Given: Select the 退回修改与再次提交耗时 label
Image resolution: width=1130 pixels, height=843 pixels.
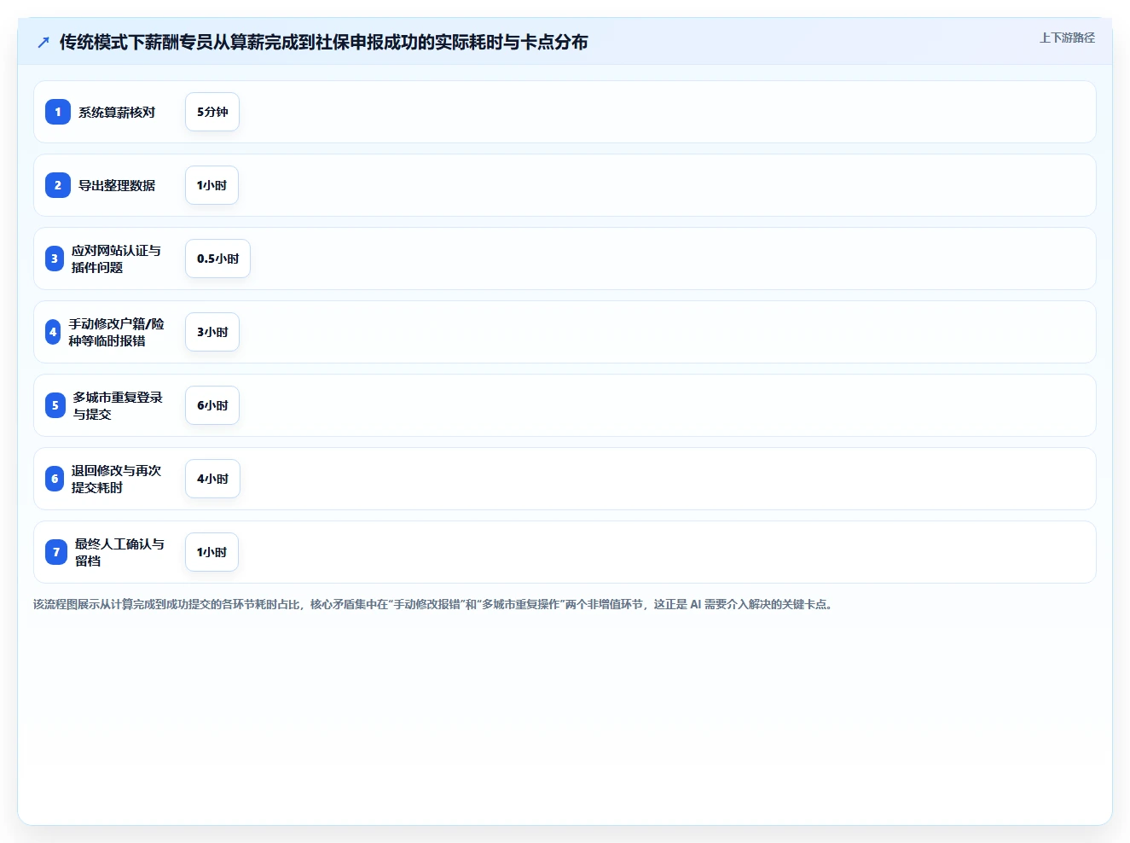Looking at the screenshot, I should [116, 479].
